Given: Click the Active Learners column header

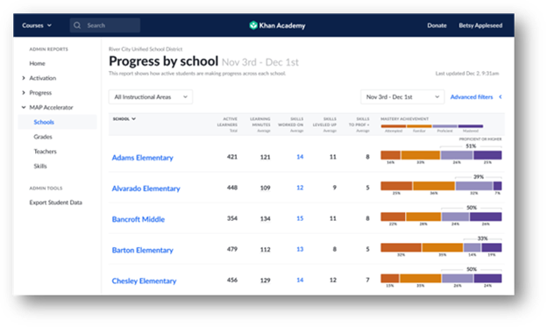Looking at the screenshot, I should click(x=227, y=124).
